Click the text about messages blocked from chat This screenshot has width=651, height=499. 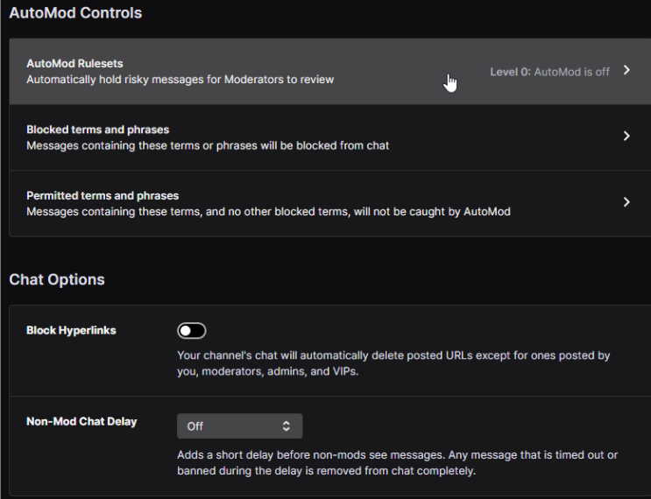pyautogui.click(x=208, y=145)
